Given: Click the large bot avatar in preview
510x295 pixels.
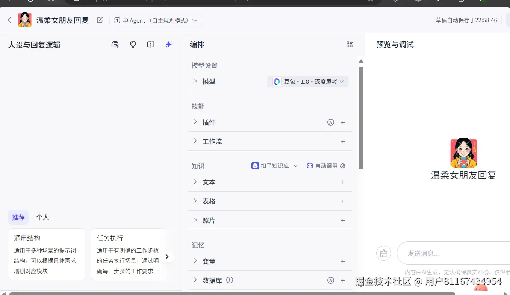Looking at the screenshot, I should tap(464, 153).
